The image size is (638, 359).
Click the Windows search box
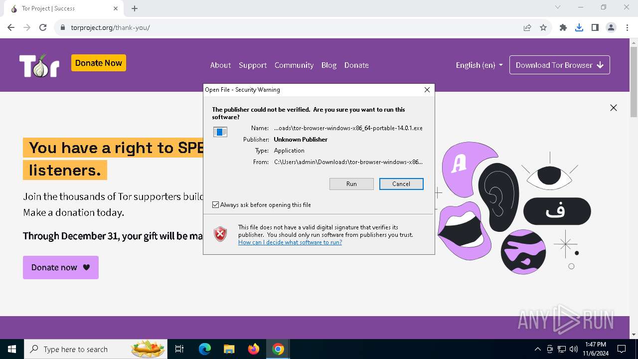95,349
